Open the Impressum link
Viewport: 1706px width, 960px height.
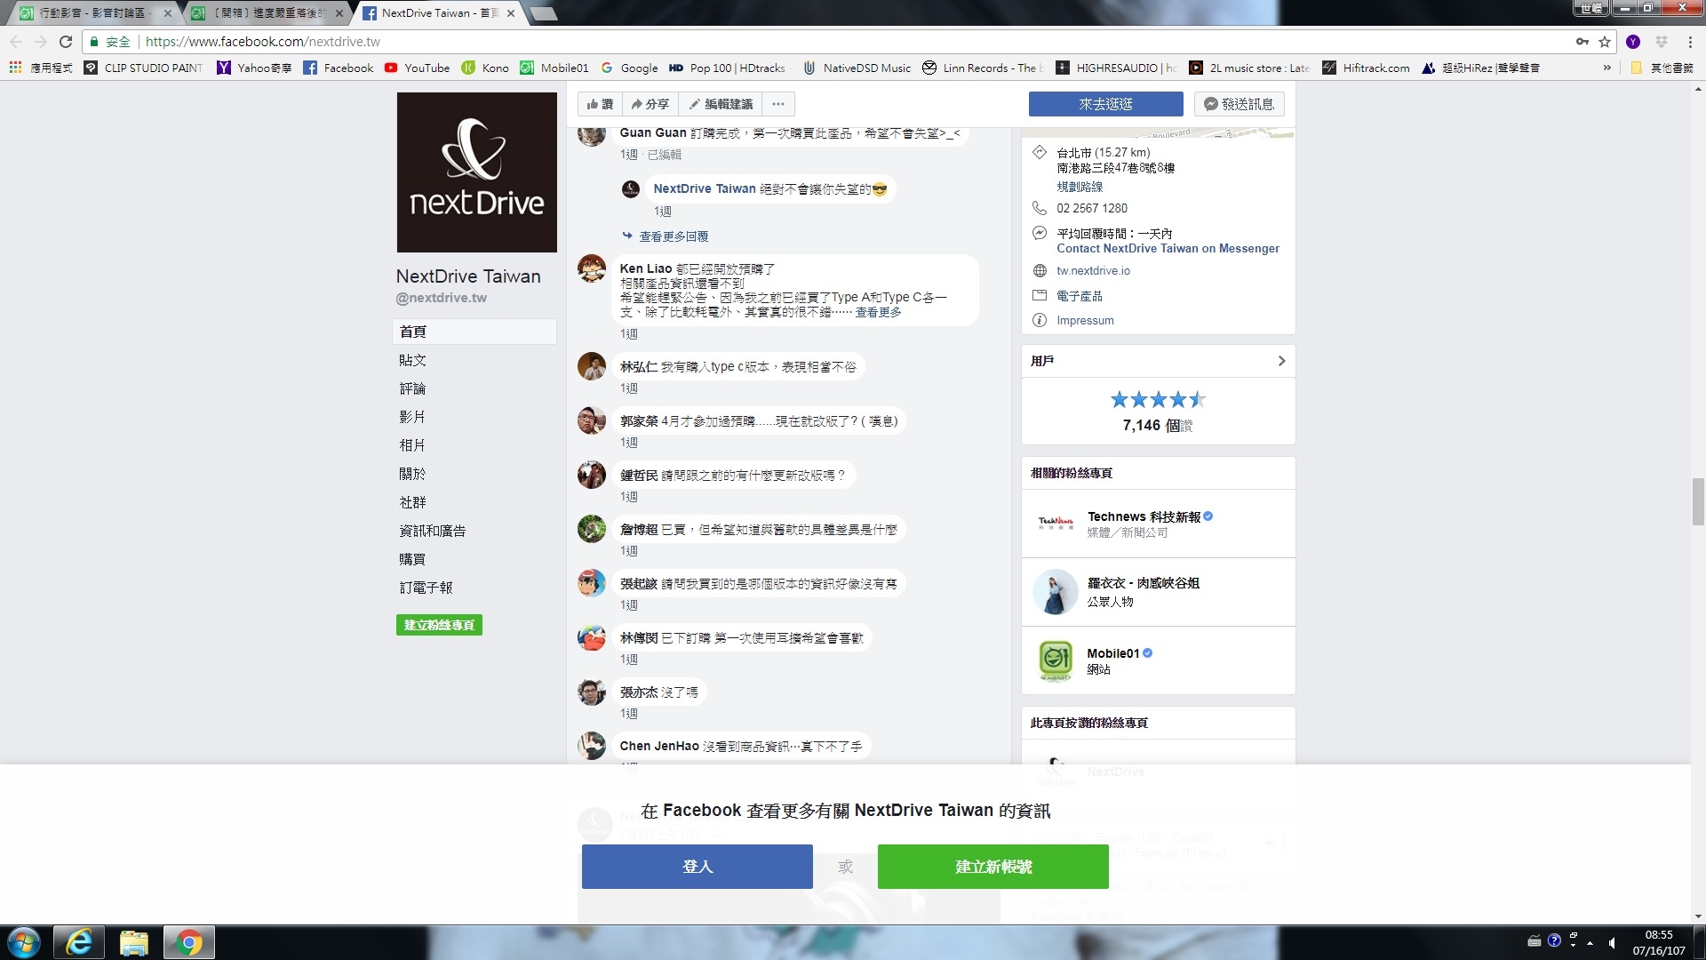click(1085, 321)
